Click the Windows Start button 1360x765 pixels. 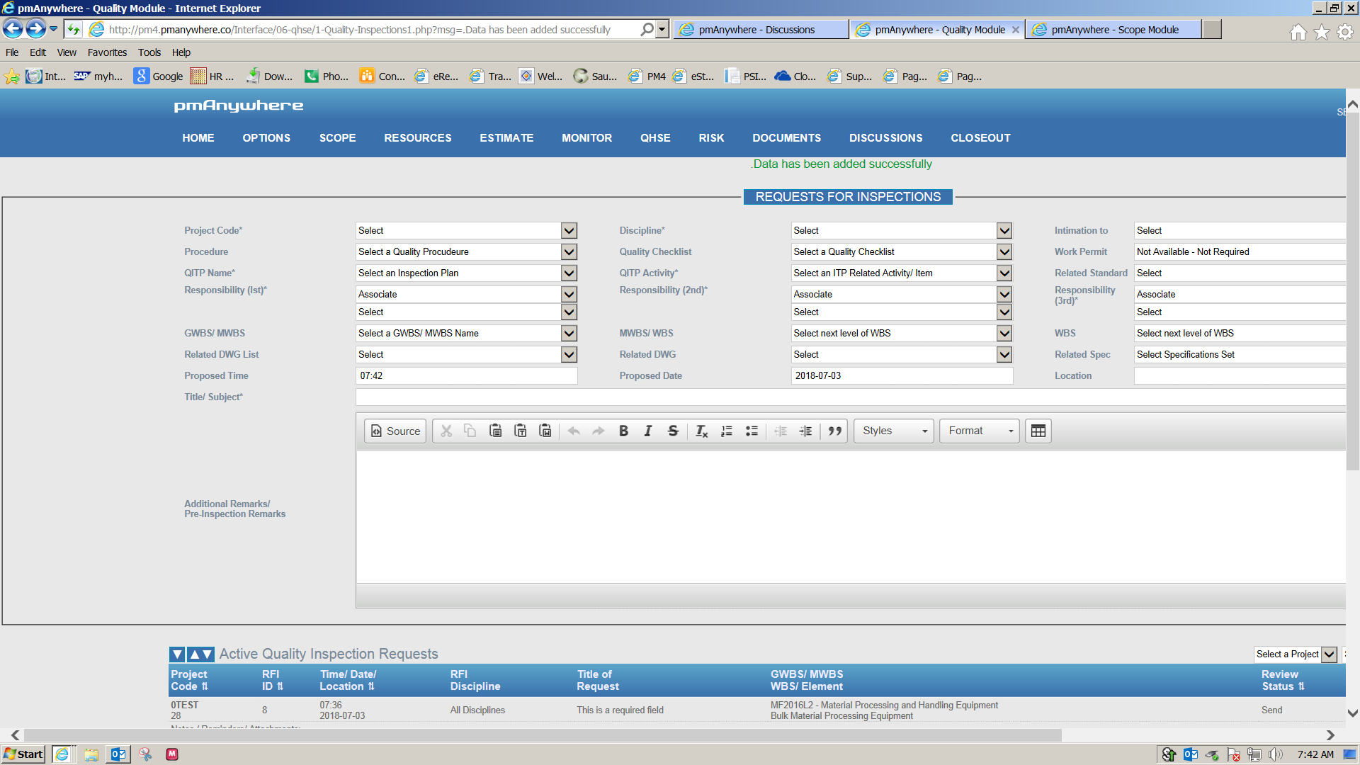(x=23, y=754)
